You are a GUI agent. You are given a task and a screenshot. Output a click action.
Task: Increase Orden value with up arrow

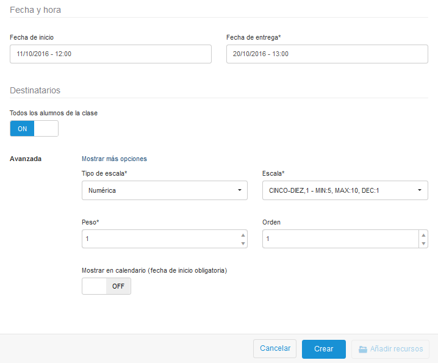pyautogui.click(x=423, y=235)
